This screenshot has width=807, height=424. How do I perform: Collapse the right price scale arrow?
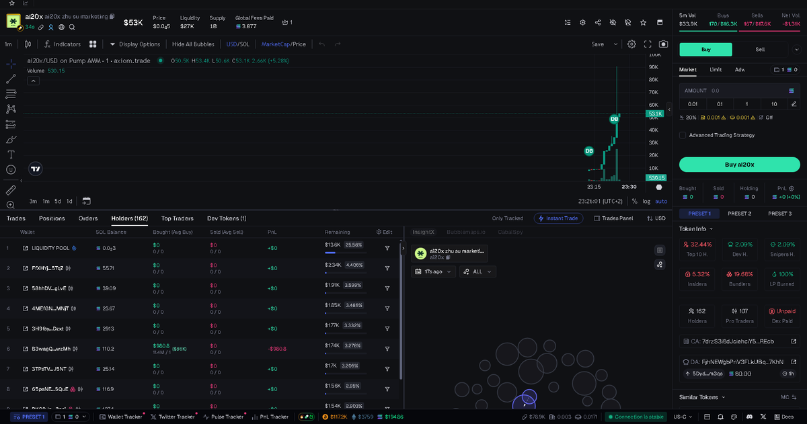tap(668, 109)
